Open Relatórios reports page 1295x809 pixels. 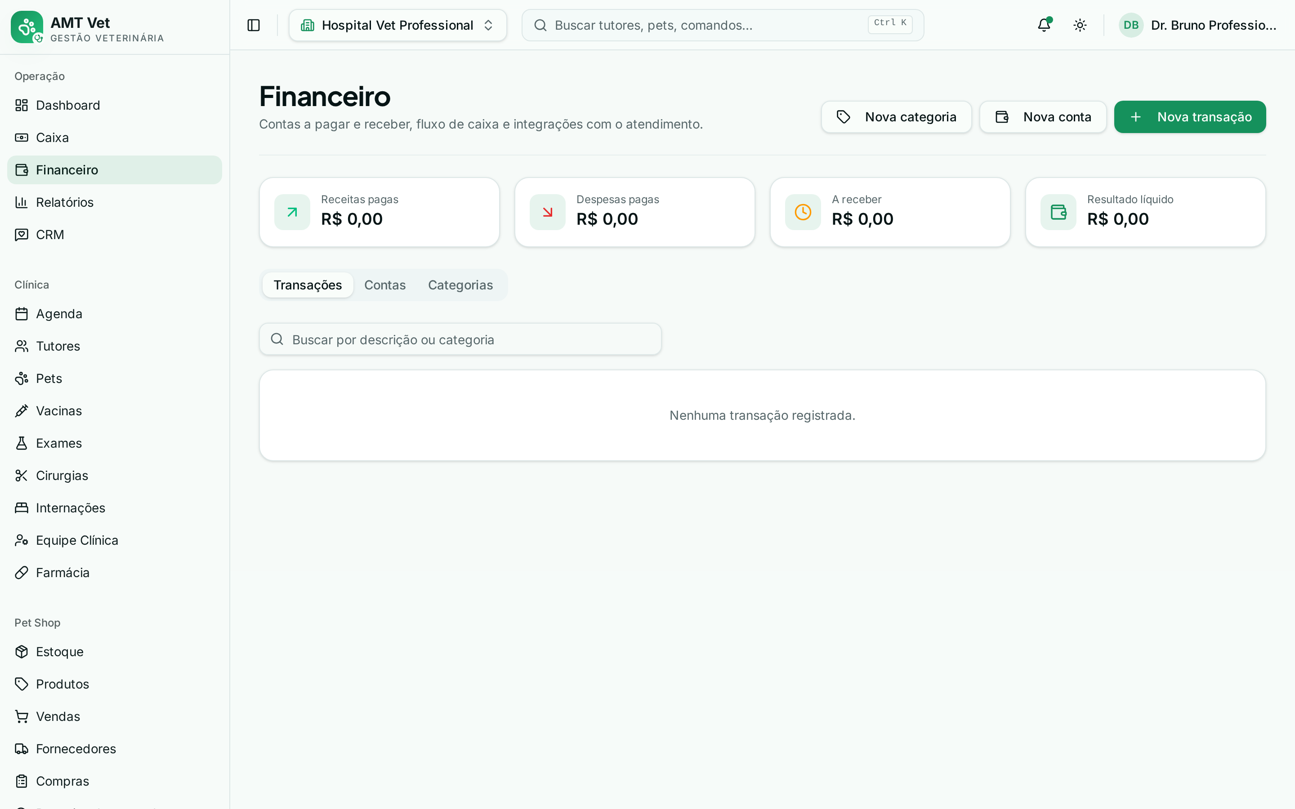[x=115, y=202]
